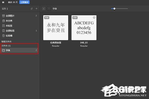The image size is (149, 99).
Task: Select 全部标签 in the sidebar
Action: pos(20,31)
